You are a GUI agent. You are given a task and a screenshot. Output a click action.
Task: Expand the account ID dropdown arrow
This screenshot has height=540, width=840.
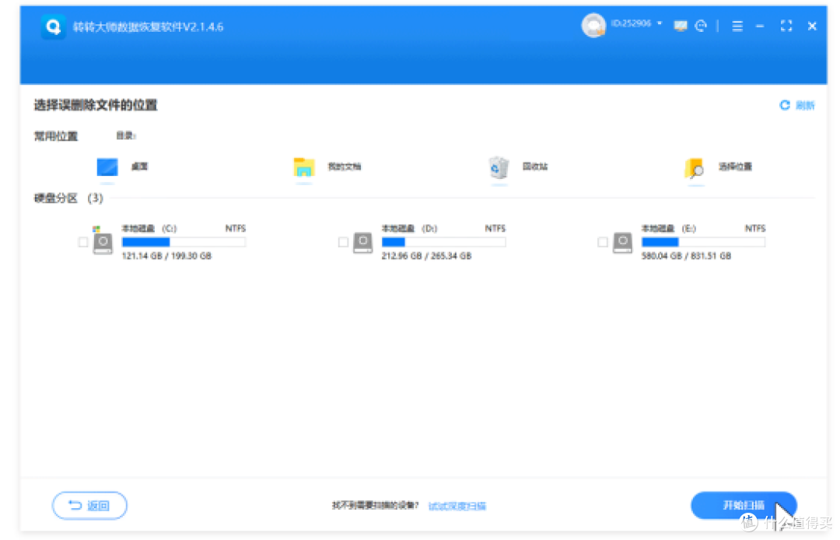click(x=660, y=23)
